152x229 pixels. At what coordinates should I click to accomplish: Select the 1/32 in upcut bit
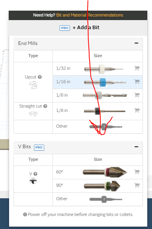pyautogui.click(x=98, y=69)
